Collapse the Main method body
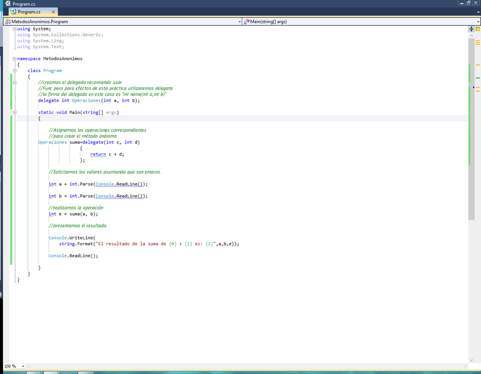 coord(15,112)
